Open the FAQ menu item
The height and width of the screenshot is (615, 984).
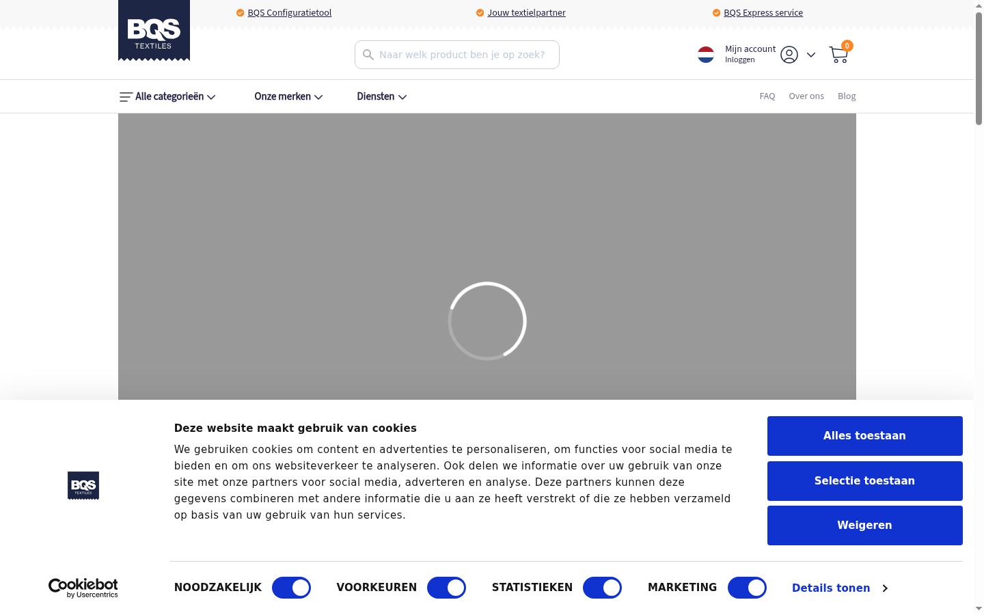[x=767, y=96]
